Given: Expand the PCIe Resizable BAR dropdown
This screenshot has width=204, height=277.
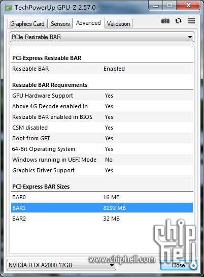Looking at the screenshot, I should pyautogui.click(x=102, y=37).
